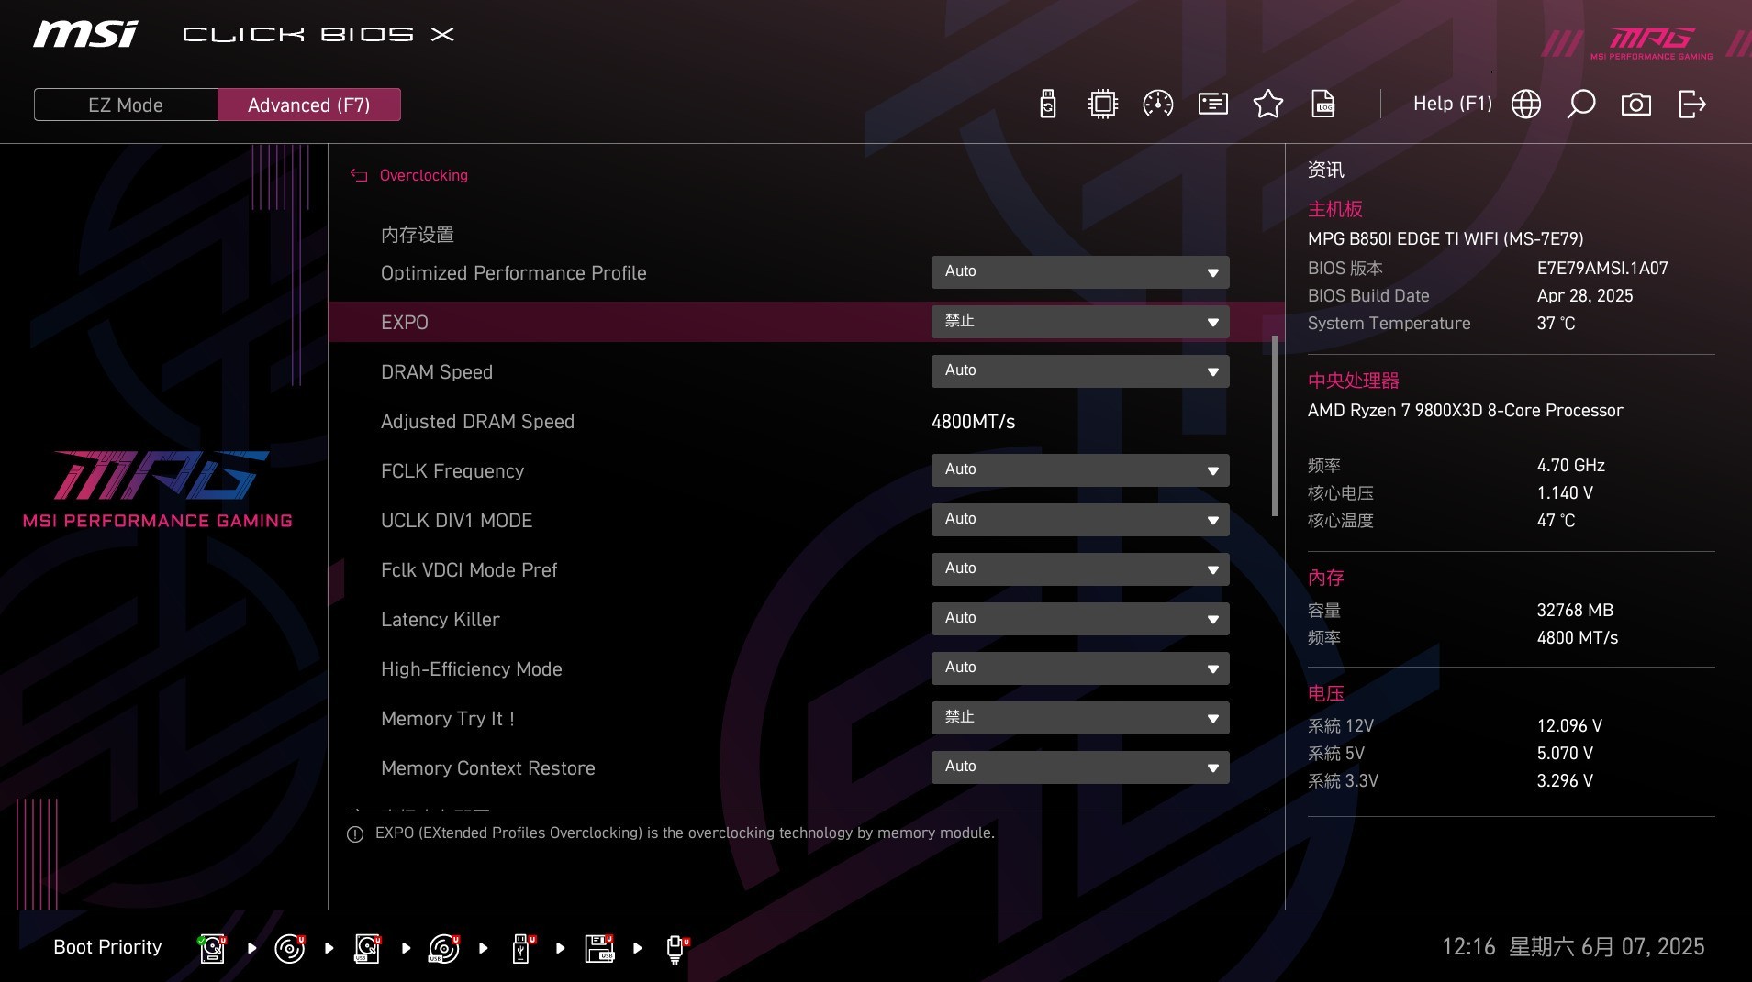This screenshot has height=982, width=1752.
Task: Click the 12.096 V system voltage value
Action: pos(1569,726)
